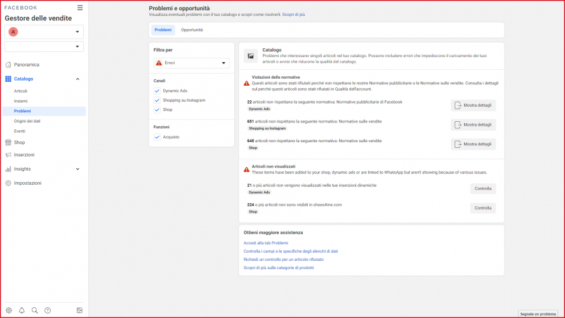Click the search magnifier icon
565x318 pixels.
coord(35,310)
